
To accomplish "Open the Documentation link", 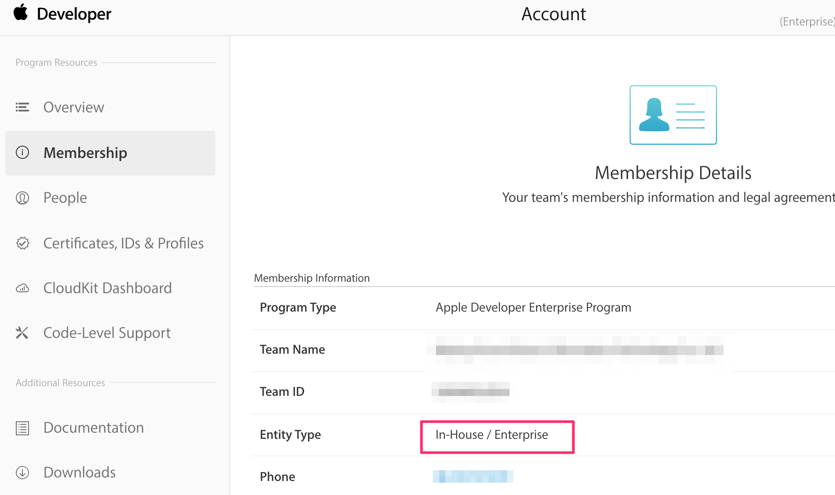I will point(94,427).
